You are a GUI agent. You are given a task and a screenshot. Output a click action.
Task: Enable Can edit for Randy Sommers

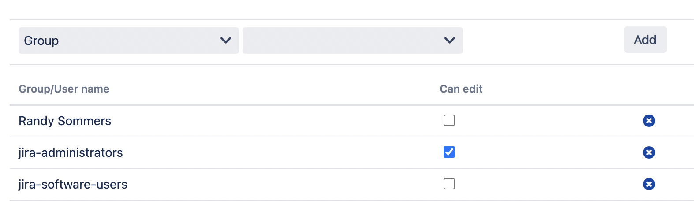point(449,120)
